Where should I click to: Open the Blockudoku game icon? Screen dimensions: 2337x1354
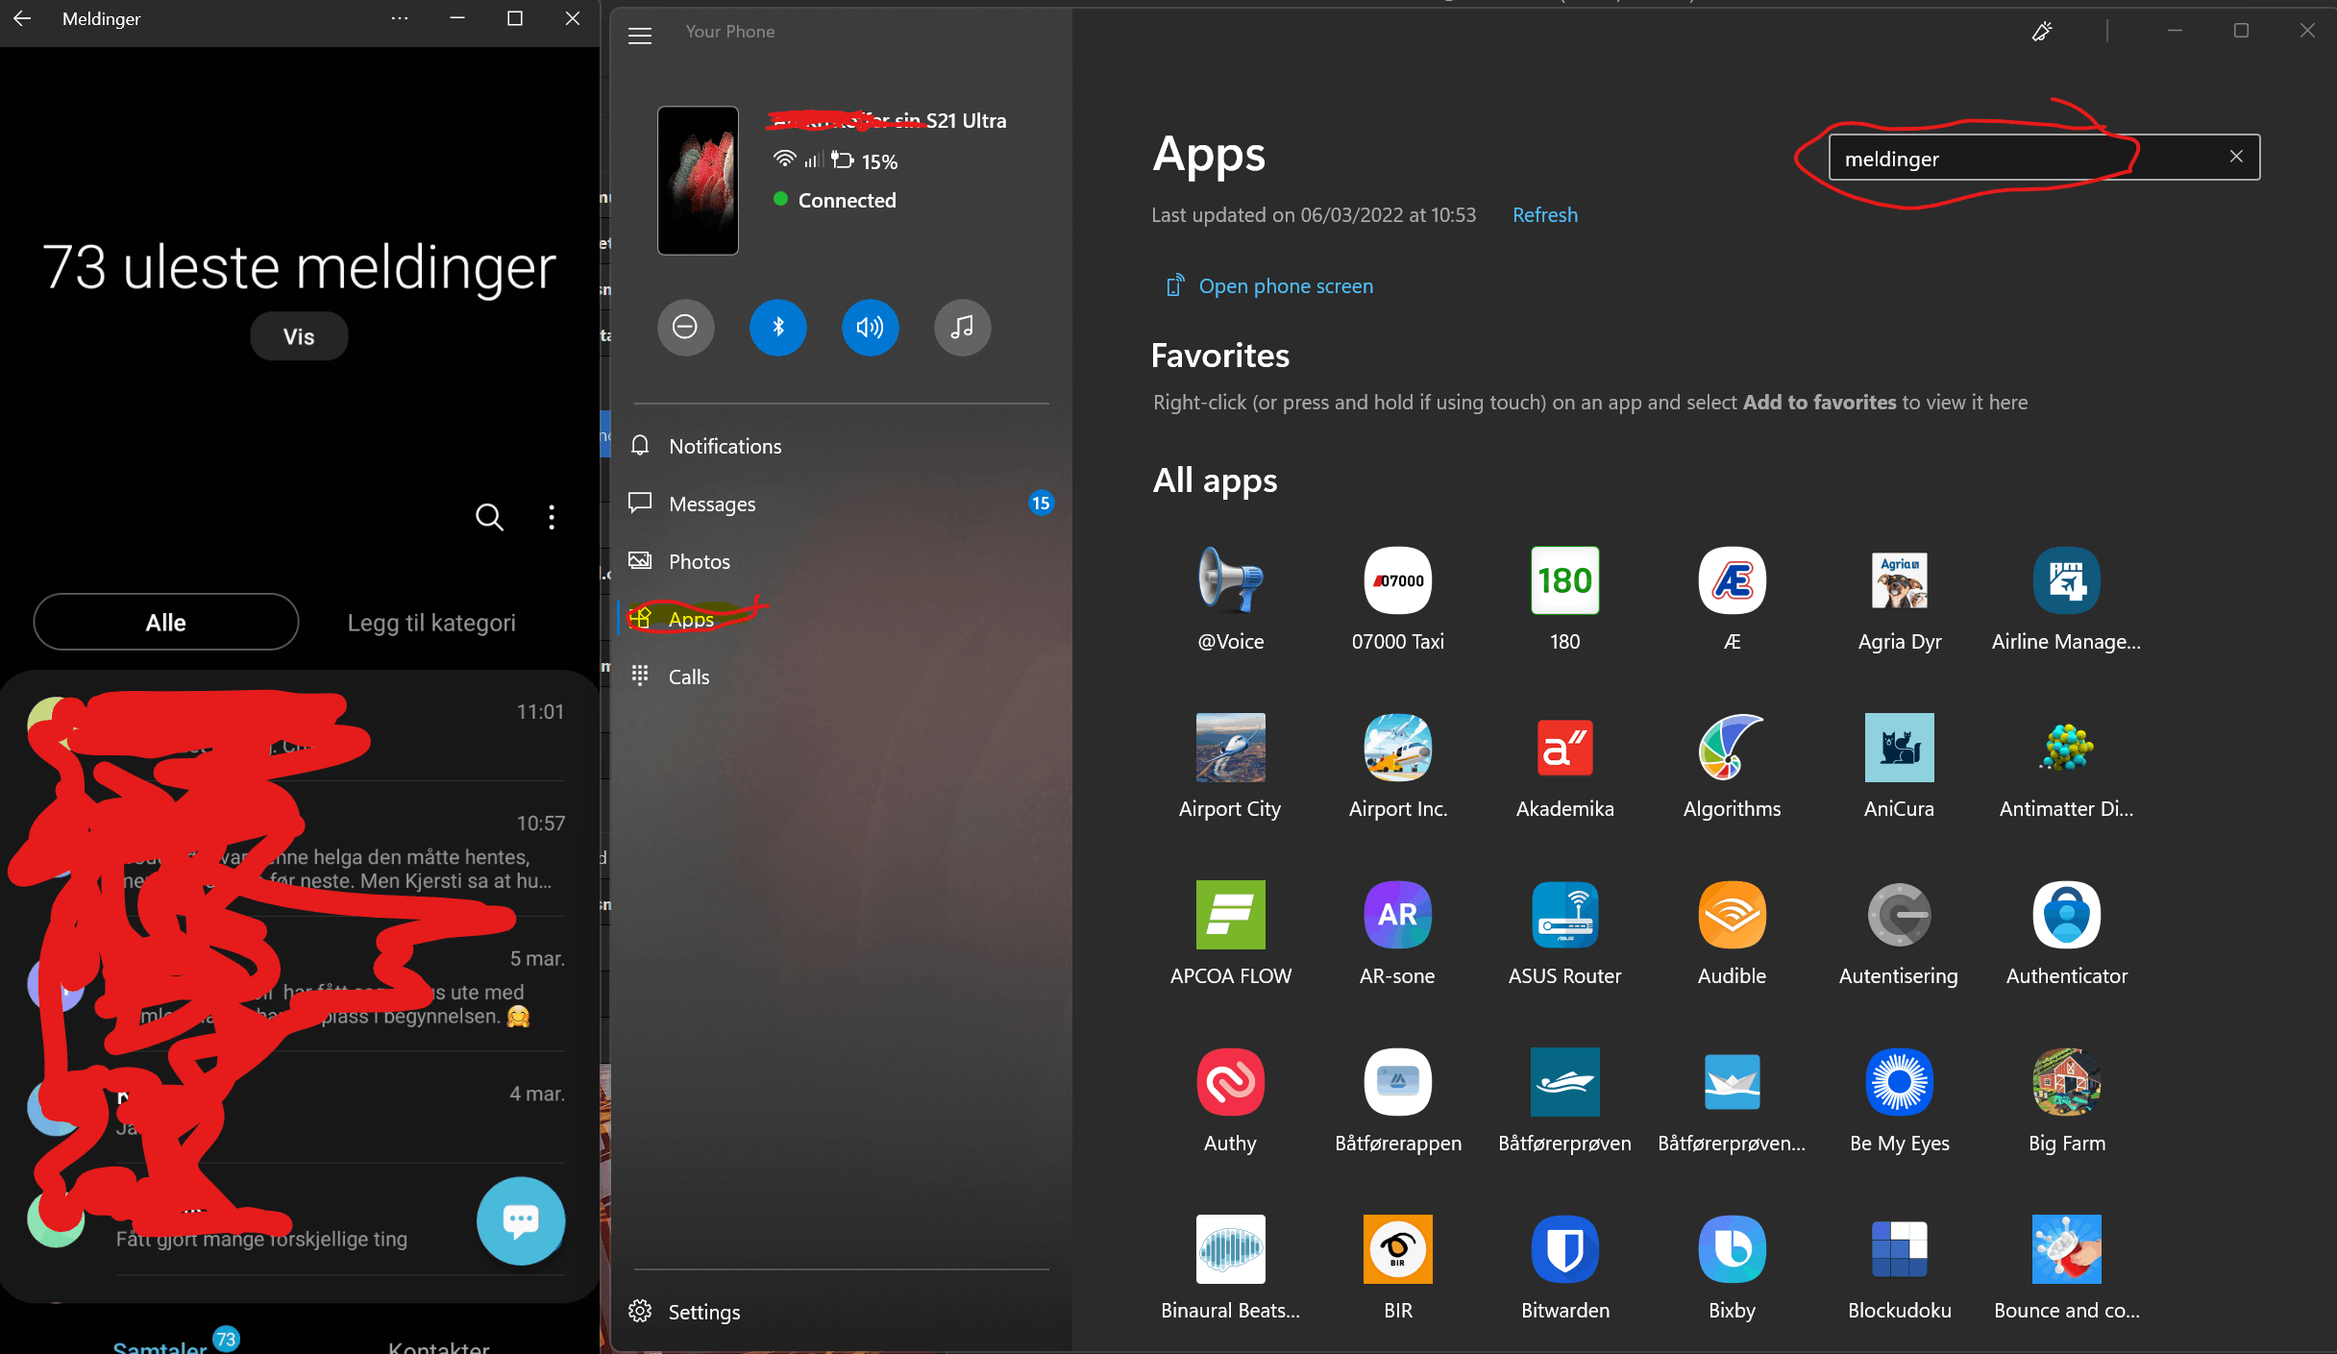[1899, 1249]
